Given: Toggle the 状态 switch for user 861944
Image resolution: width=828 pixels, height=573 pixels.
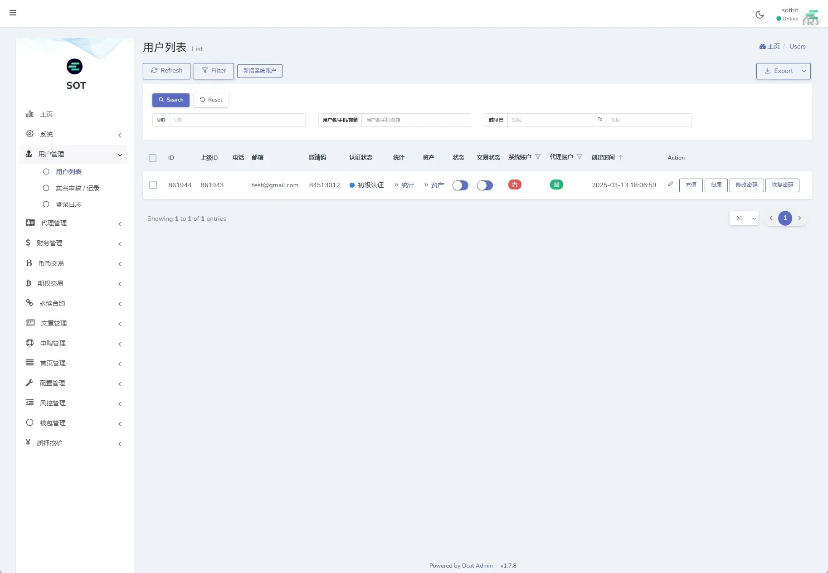Looking at the screenshot, I should pyautogui.click(x=460, y=185).
